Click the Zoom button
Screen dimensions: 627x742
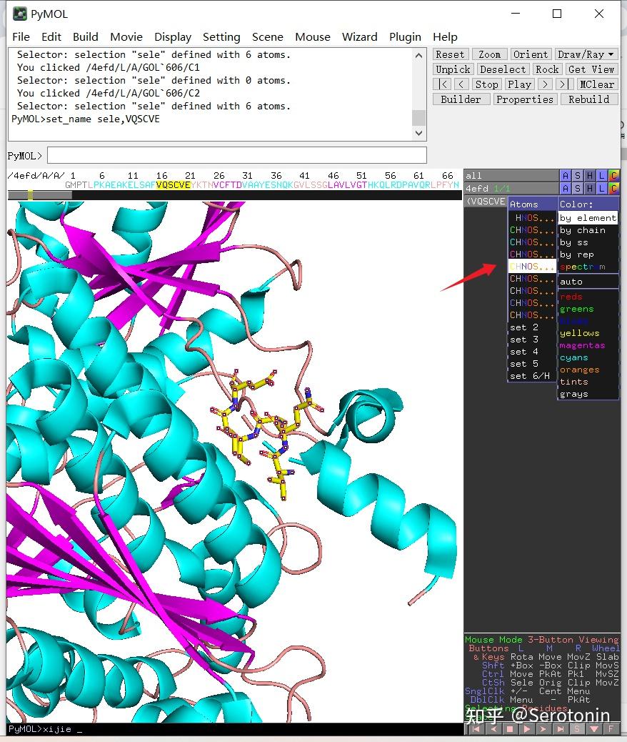(489, 54)
